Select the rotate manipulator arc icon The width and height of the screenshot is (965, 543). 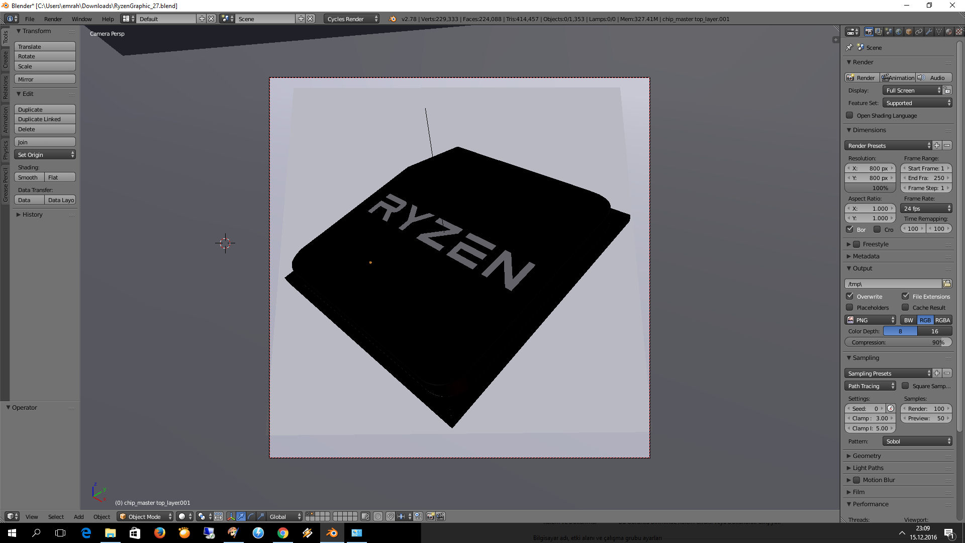[251, 516]
